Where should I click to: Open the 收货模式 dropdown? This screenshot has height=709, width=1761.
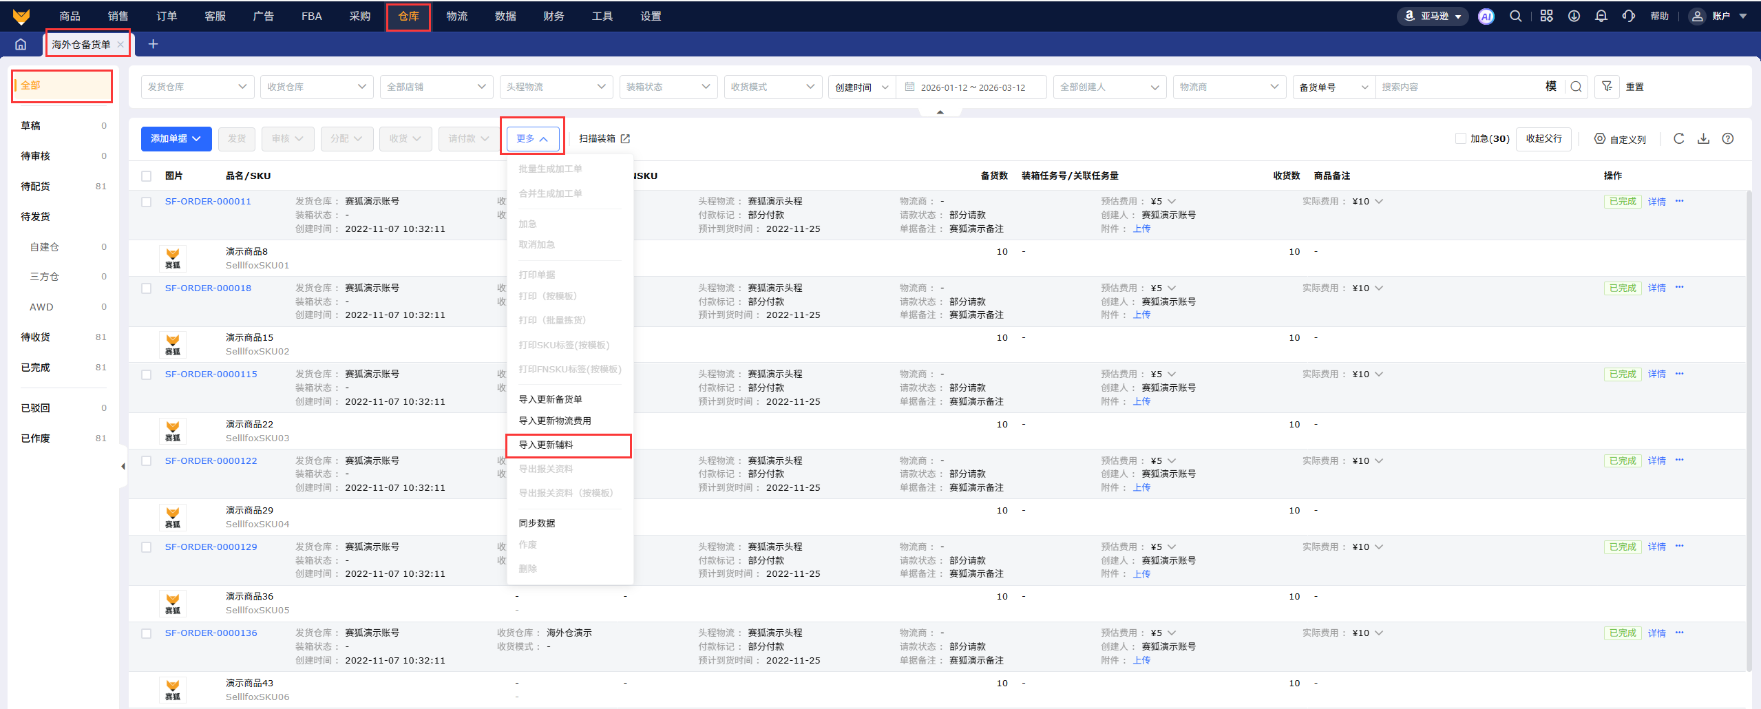click(772, 87)
